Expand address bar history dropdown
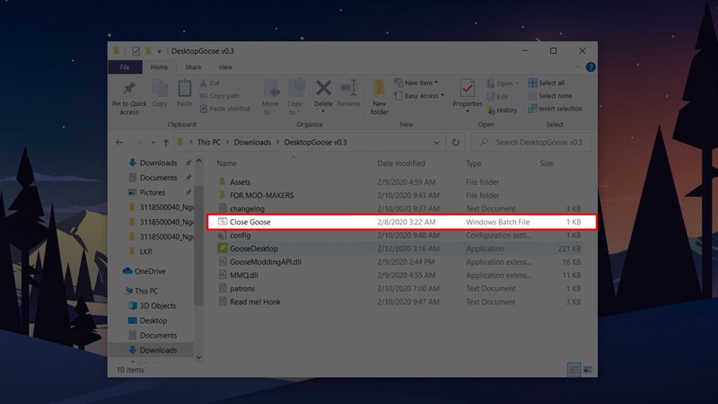 point(436,143)
